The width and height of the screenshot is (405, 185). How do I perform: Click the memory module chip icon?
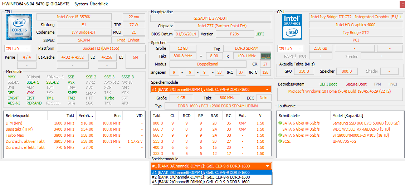click(x=265, y=56)
